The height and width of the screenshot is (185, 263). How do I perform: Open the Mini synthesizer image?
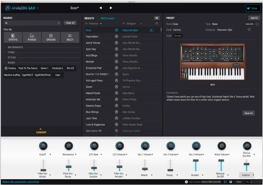[x=213, y=62]
